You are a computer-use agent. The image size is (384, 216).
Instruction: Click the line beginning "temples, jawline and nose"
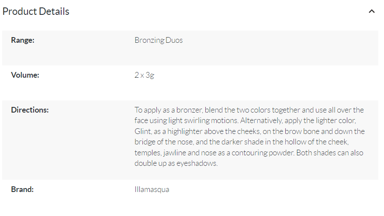[249, 153]
